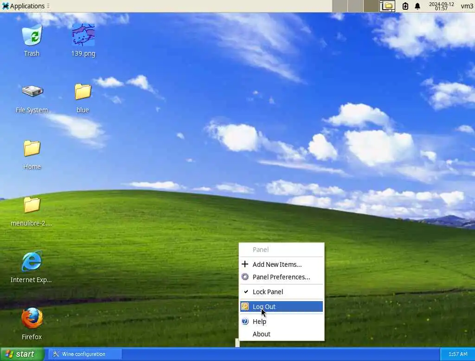Viewport: 475px width, 361px height.
Task: Click the Log Out key icon
Action: click(x=245, y=306)
